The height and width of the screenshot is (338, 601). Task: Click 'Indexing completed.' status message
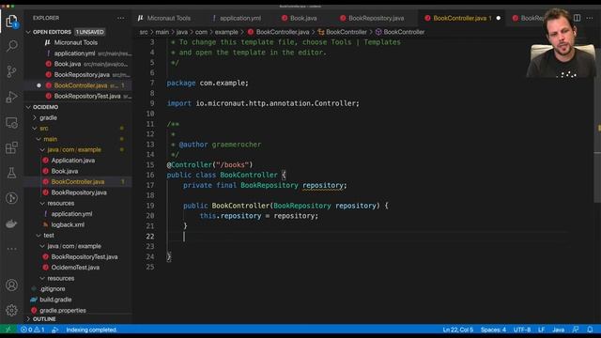[91, 330]
